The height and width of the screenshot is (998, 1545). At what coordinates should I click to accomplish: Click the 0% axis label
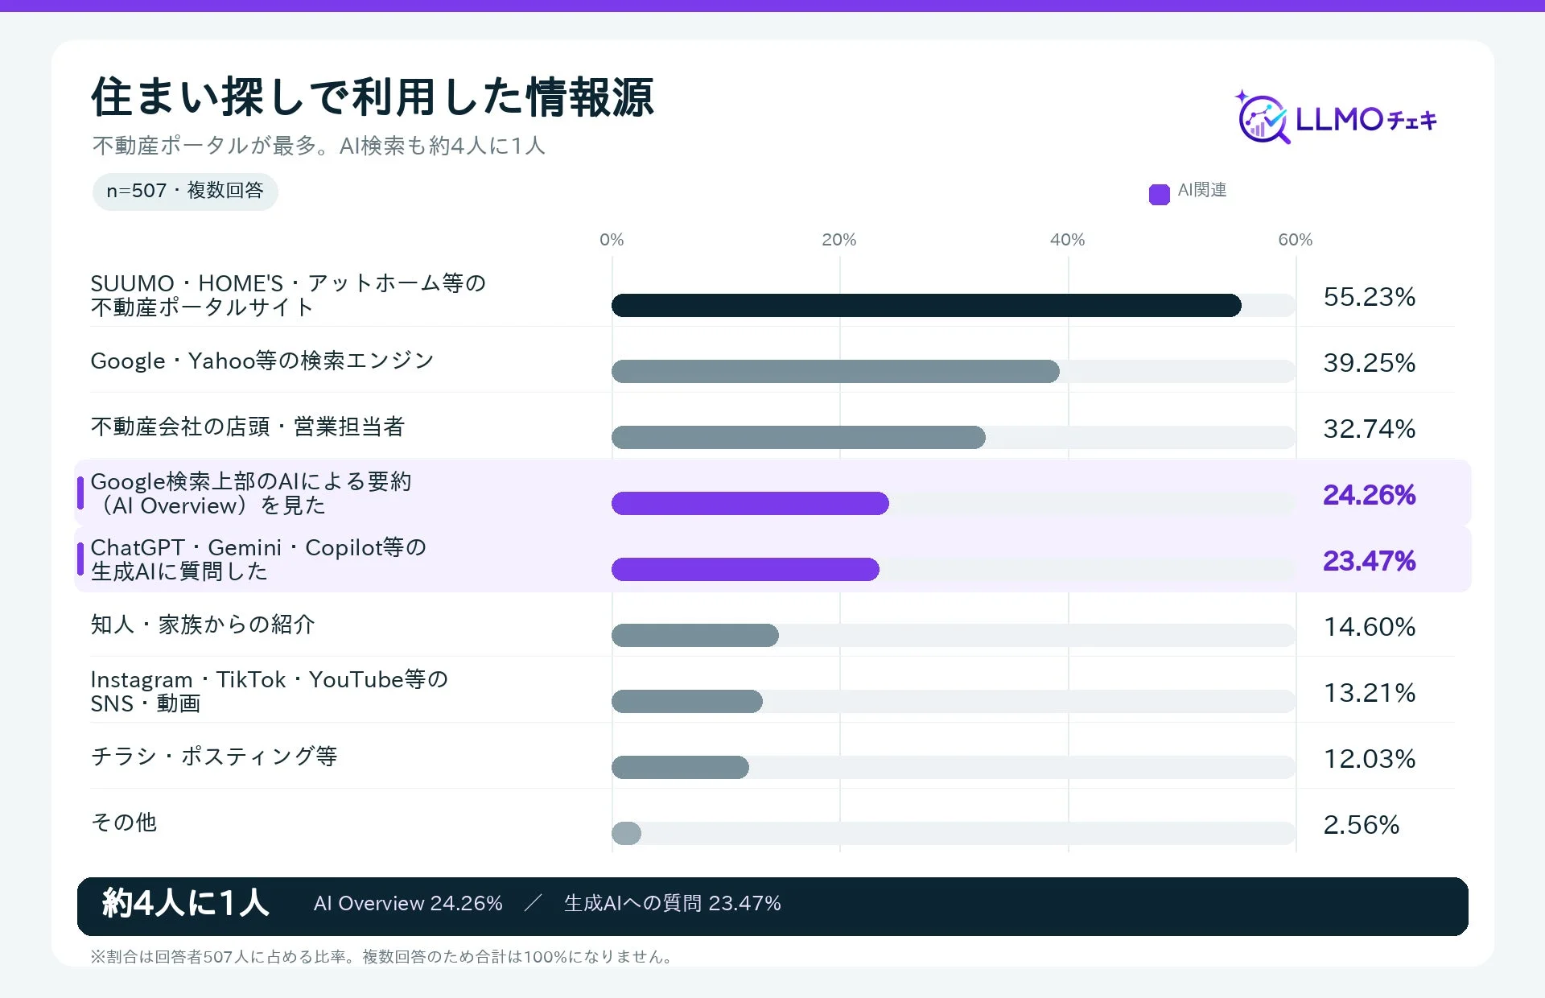pos(612,240)
